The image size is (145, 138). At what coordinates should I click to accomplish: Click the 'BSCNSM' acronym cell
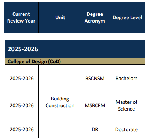[x=95, y=78]
